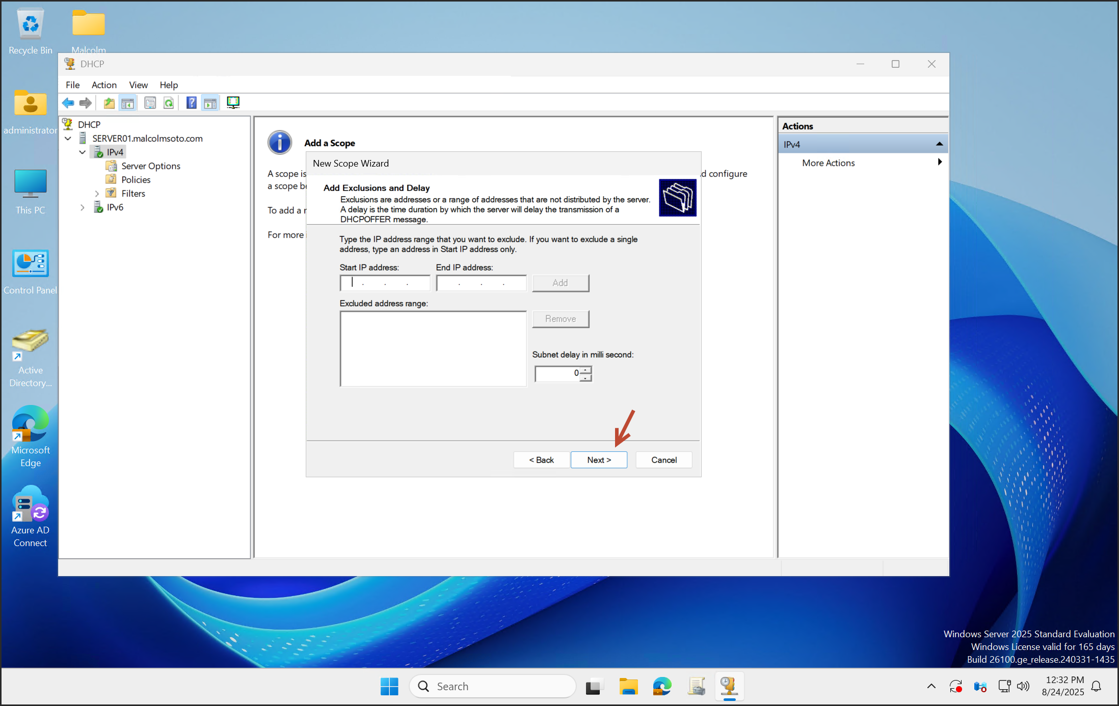Click the < Back wizard button

(x=541, y=460)
